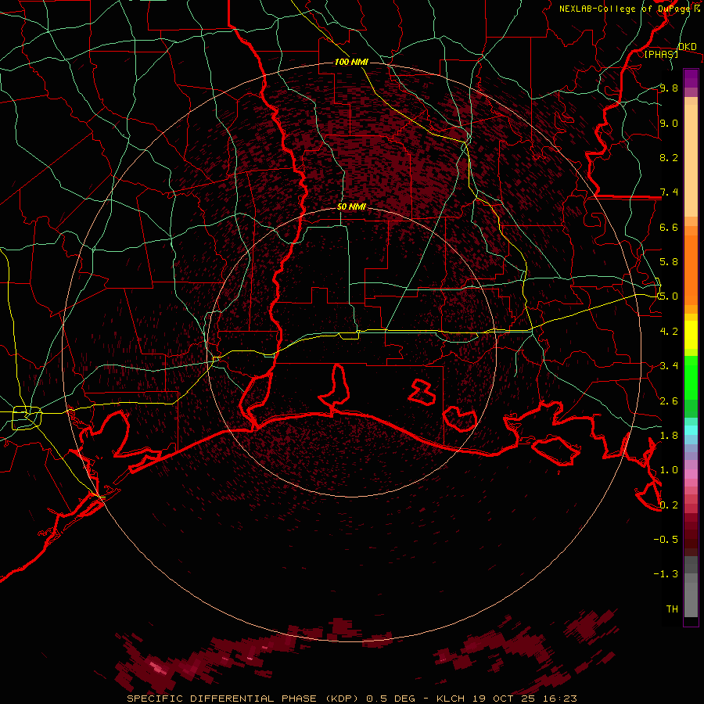Screen dimensions: 704x704
Task: Click the -1.3 scale value
Action: (x=666, y=574)
